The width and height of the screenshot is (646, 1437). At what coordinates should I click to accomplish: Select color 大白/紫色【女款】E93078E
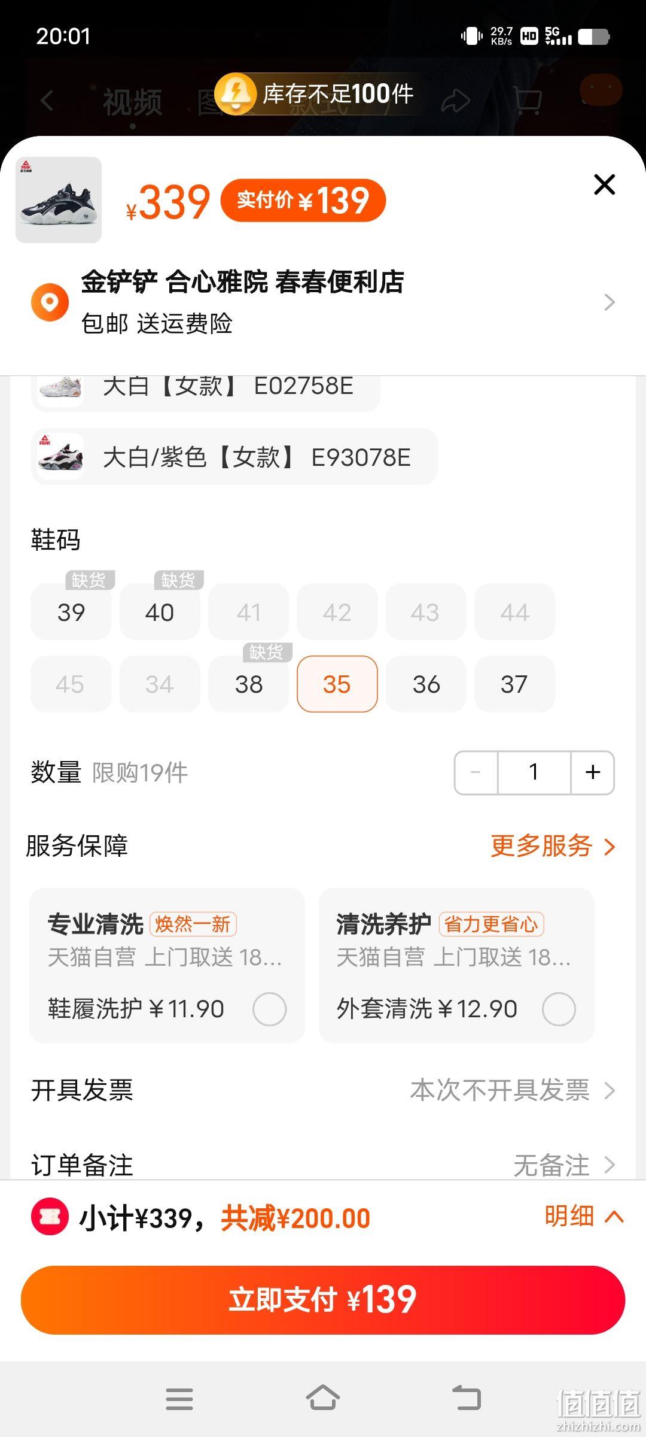point(234,457)
